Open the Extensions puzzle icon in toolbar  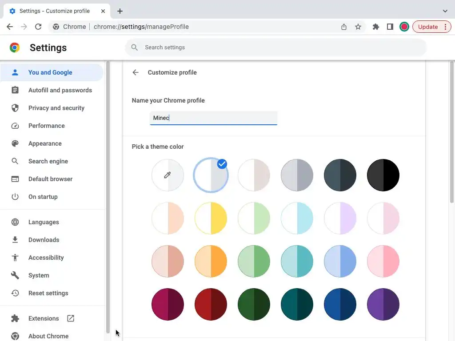[376, 27]
